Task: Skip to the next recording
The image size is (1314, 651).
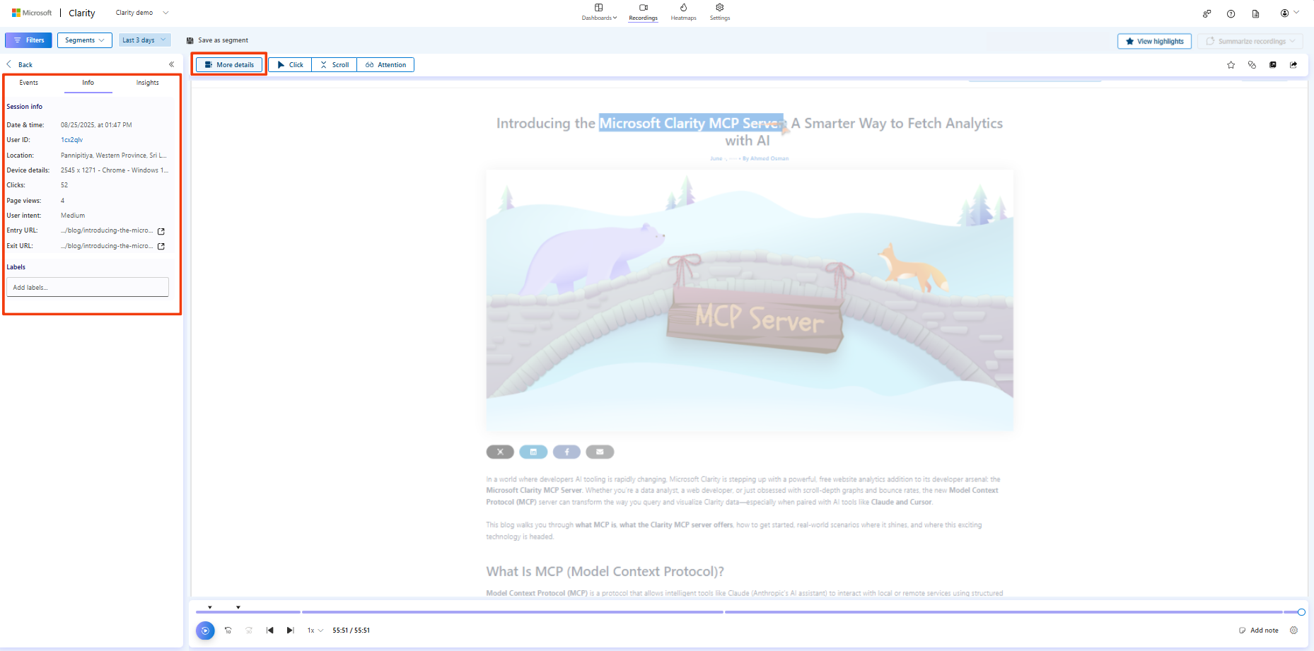Action: [x=290, y=631]
